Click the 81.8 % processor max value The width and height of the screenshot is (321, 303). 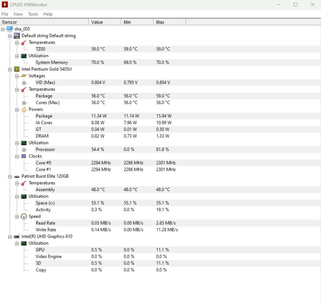pos(162,150)
